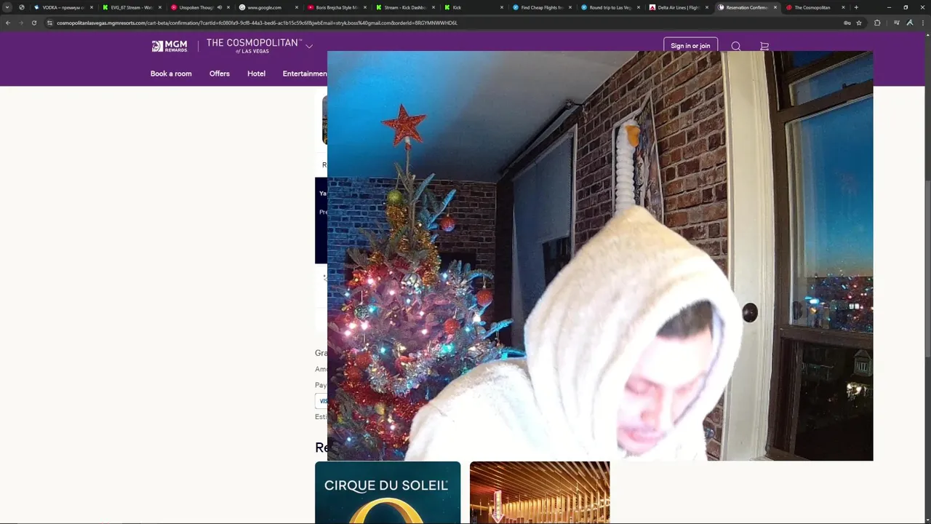The image size is (931, 524).
Task: Open the browser extensions puzzle icon
Action: [x=877, y=23]
